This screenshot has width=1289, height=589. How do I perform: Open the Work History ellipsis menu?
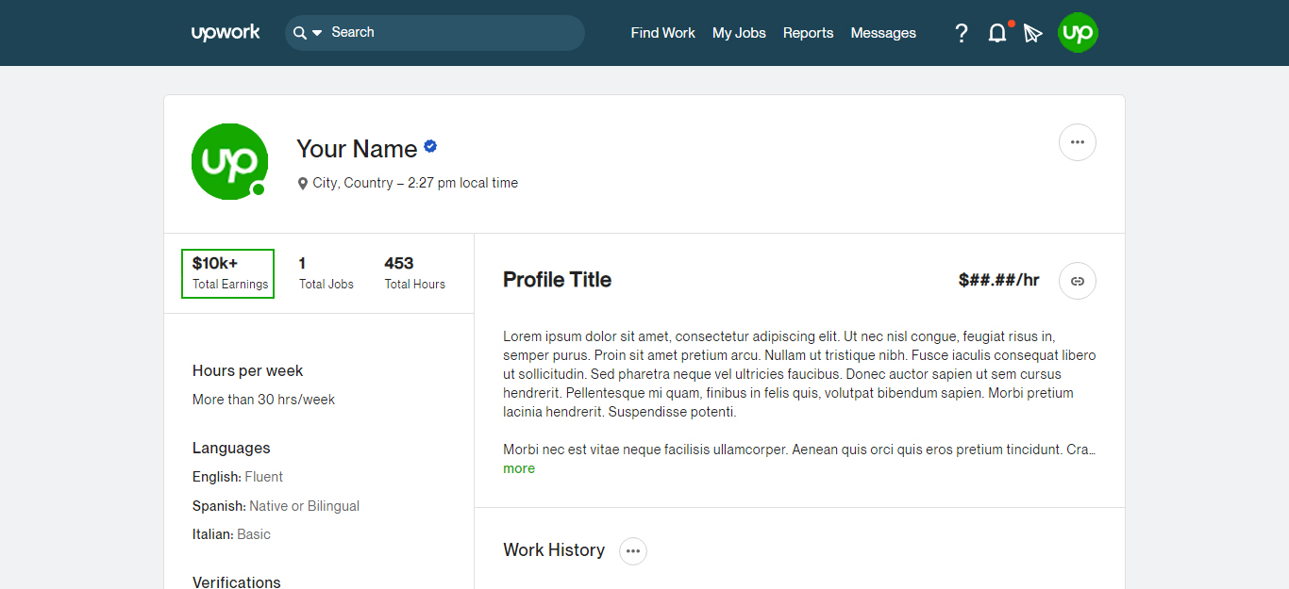tap(633, 551)
